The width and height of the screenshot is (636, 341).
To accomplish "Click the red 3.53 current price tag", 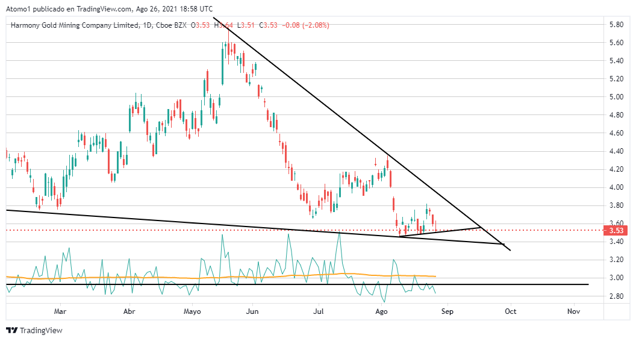I will (616, 231).
